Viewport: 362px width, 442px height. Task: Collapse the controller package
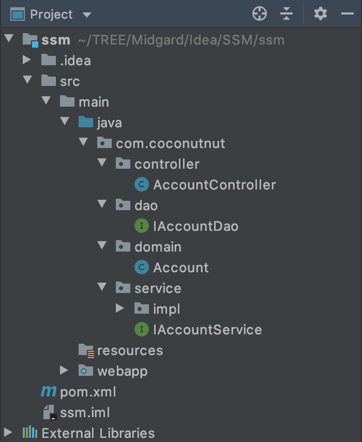[101, 164]
